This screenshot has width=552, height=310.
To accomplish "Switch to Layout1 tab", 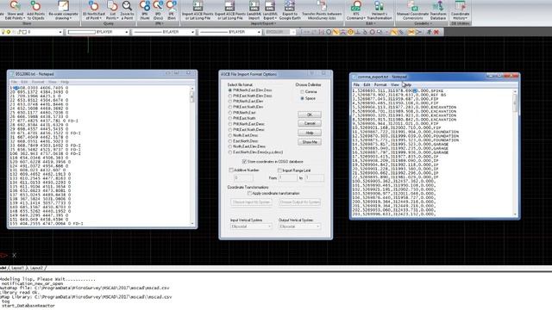I will pyautogui.click(x=17, y=268).
